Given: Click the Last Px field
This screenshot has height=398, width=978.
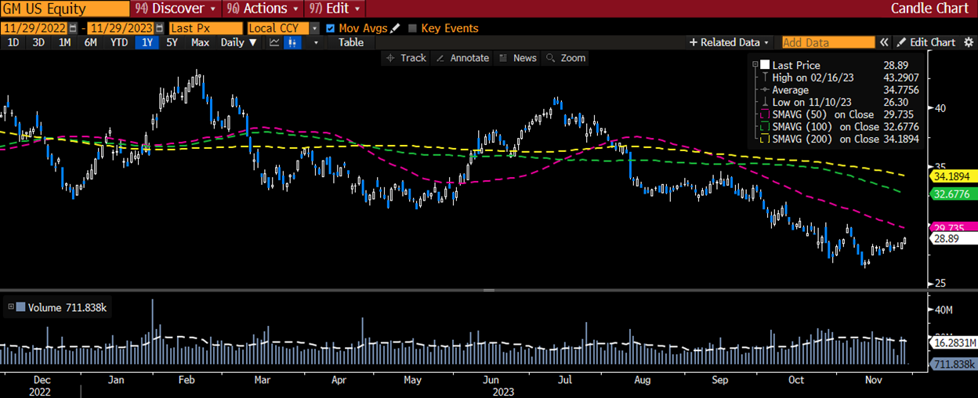Looking at the screenshot, I should 206,28.
